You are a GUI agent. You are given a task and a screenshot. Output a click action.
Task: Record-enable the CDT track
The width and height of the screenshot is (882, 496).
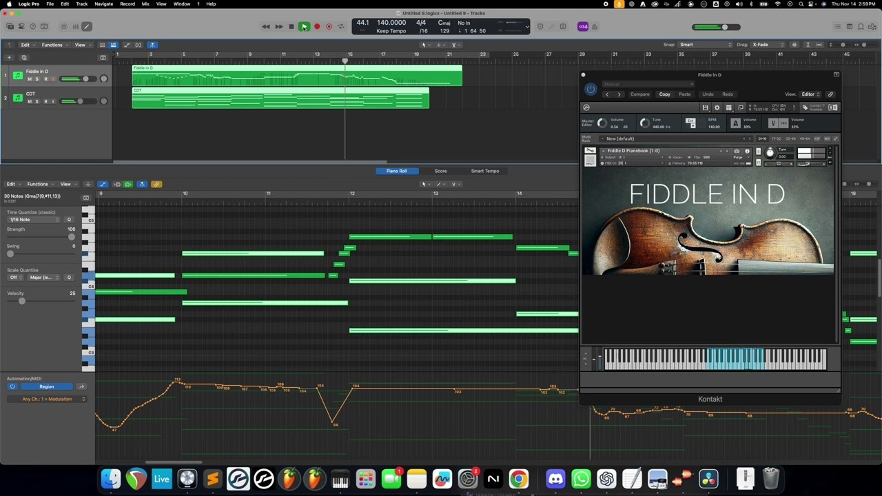point(45,101)
